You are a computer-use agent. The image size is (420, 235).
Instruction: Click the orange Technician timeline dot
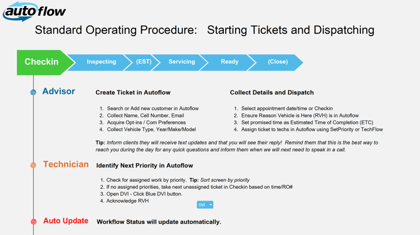click(x=33, y=165)
